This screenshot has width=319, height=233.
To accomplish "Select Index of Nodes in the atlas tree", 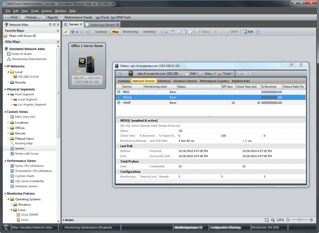I will 22,54.
